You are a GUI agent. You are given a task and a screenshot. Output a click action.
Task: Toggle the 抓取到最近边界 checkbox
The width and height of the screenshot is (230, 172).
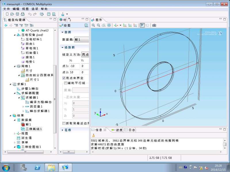click(x=64, y=123)
